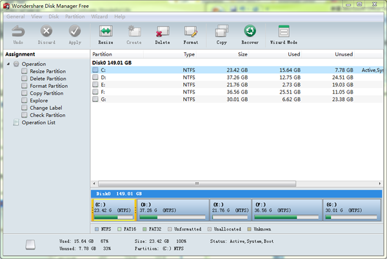The height and width of the screenshot is (259, 387).
Task: Click the Status: Active,System,Boot text
Action: click(x=242, y=241)
